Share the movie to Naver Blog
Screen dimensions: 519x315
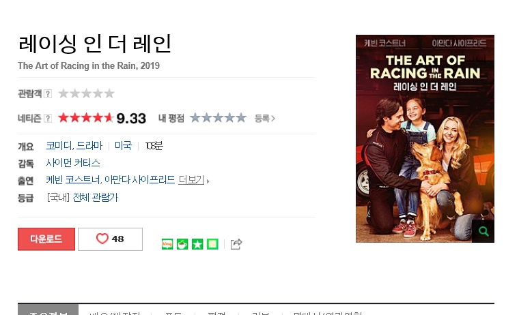click(x=167, y=244)
